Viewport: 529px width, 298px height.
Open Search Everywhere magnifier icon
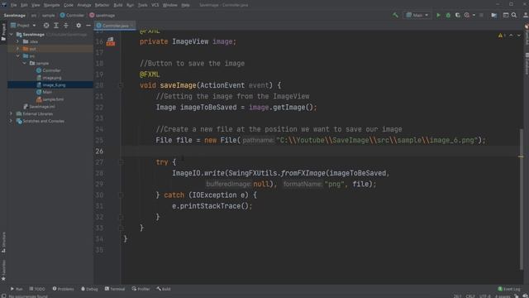click(514, 15)
